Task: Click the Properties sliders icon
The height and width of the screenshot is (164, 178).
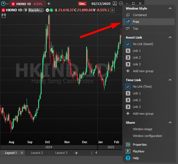Action: (x=128, y=145)
